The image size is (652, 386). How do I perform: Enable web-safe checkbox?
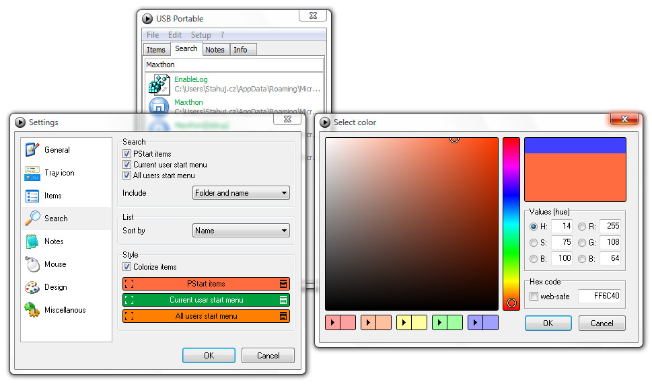point(534,297)
